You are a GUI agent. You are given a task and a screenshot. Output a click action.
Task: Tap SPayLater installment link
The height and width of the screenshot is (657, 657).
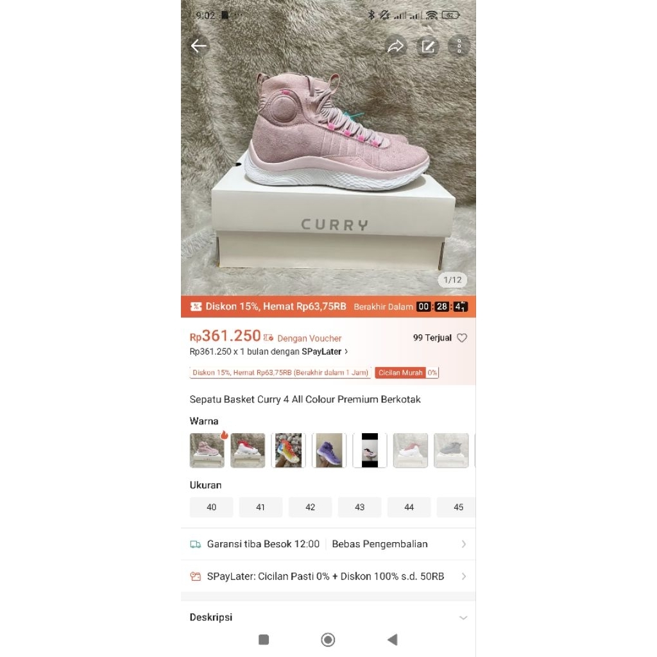coord(269,352)
